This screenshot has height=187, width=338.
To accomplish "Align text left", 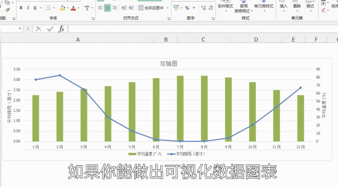I will pyautogui.click(x=100, y=8).
